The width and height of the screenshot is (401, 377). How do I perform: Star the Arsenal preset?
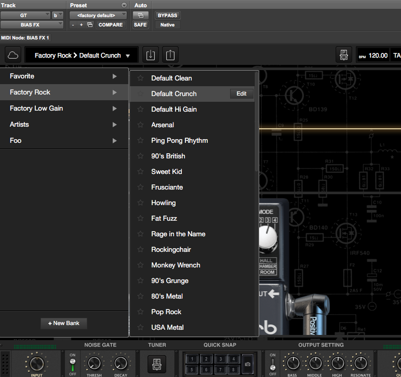coord(140,125)
